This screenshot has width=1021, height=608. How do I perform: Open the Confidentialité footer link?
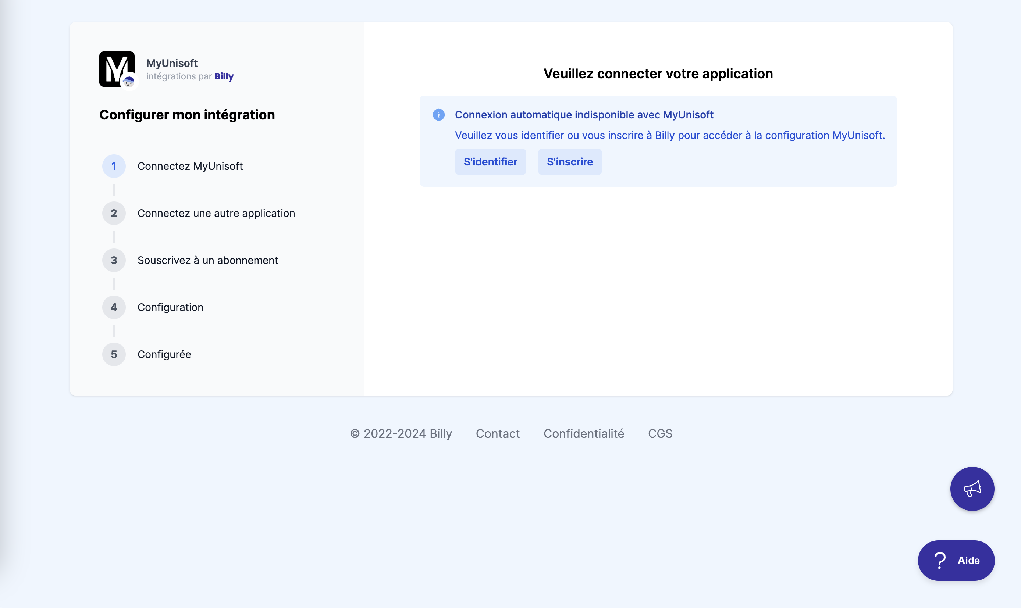(584, 433)
